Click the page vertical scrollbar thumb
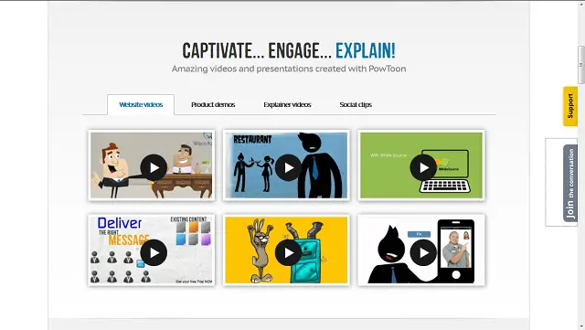Image resolution: width=585 pixels, height=330 pixels. (581, 65)
